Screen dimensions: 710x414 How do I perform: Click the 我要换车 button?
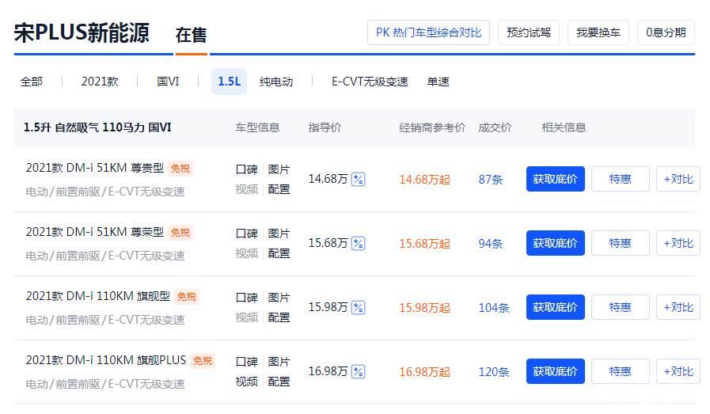pyautogui.click(x=598, y=32)
